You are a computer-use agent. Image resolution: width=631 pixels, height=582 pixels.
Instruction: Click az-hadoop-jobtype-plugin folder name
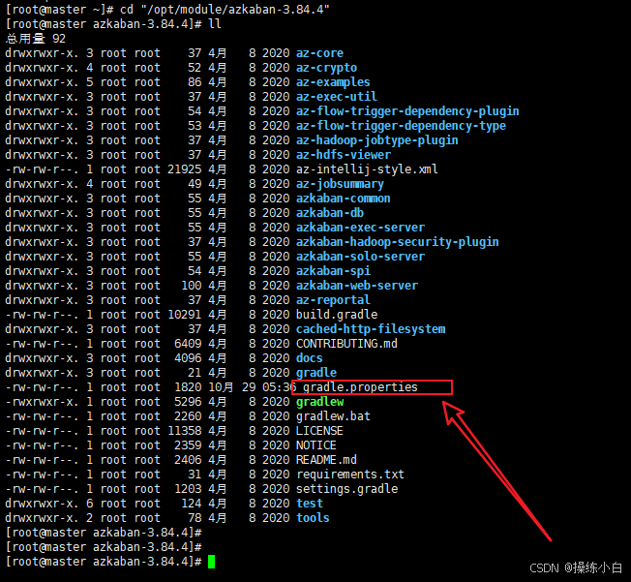click(x=377, y=140)
